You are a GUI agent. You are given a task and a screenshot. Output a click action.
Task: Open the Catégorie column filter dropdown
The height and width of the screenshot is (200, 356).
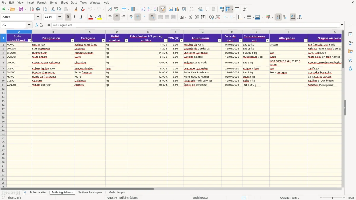click(x=104, y=40)
